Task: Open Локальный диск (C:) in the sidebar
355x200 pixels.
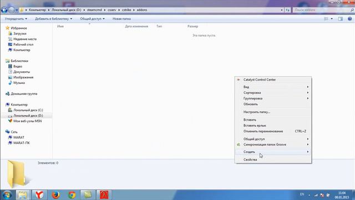Action: [x=28, y=110]
